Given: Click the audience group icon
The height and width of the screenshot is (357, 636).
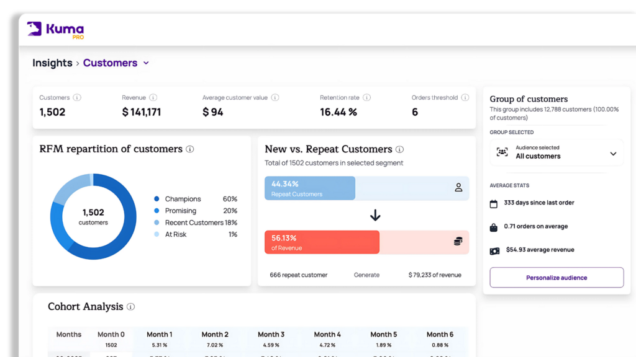Looking at the screenshot, I should tap(502, 152).
